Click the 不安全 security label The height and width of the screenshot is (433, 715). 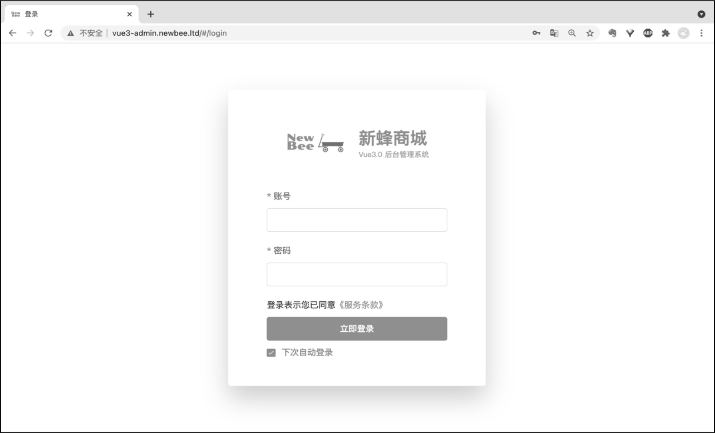[91, 33]
